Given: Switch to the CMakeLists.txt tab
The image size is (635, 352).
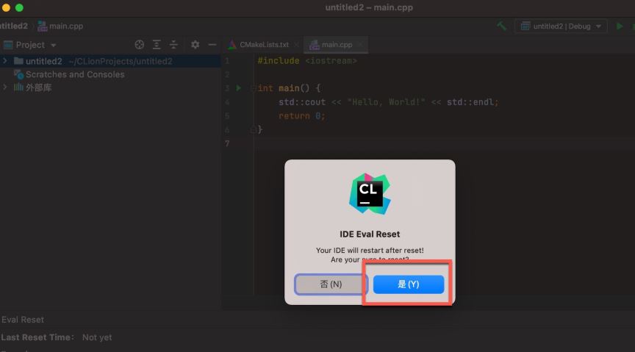Looking at the screenshot, I should tap(264, 45).
